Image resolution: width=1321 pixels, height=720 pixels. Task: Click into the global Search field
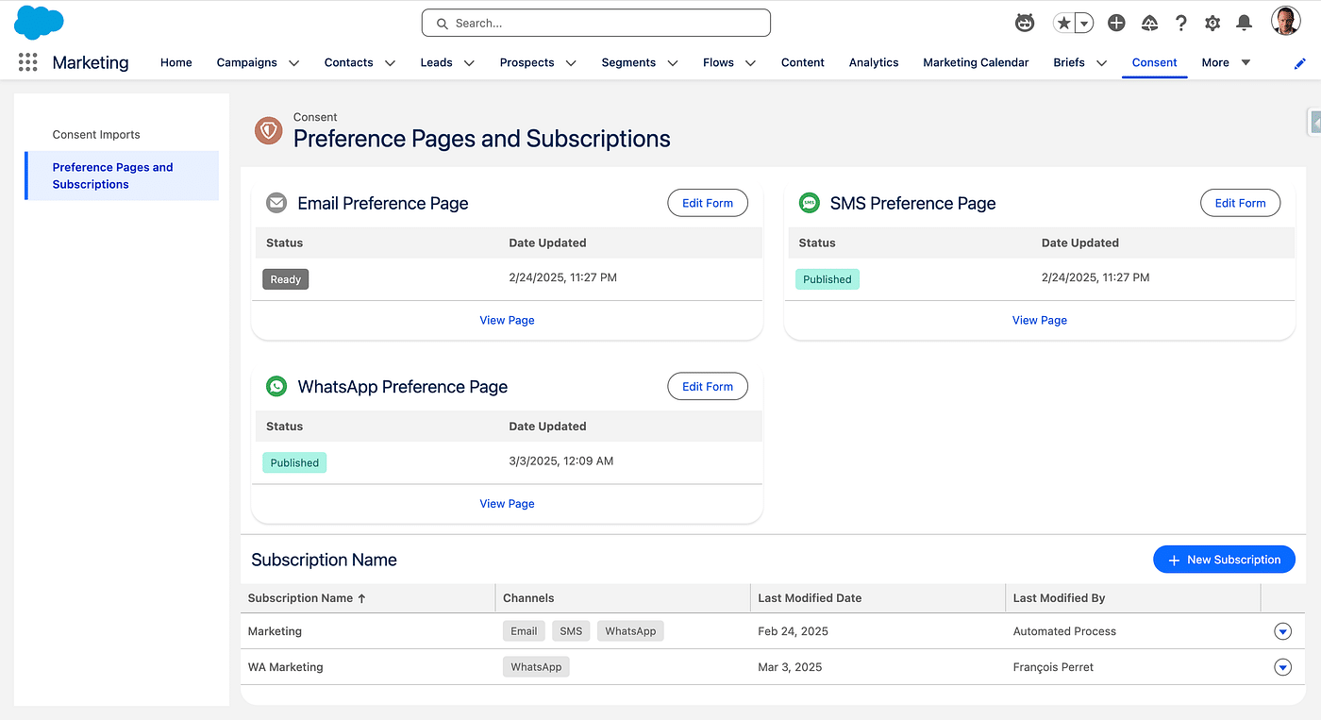click(596, 23)
